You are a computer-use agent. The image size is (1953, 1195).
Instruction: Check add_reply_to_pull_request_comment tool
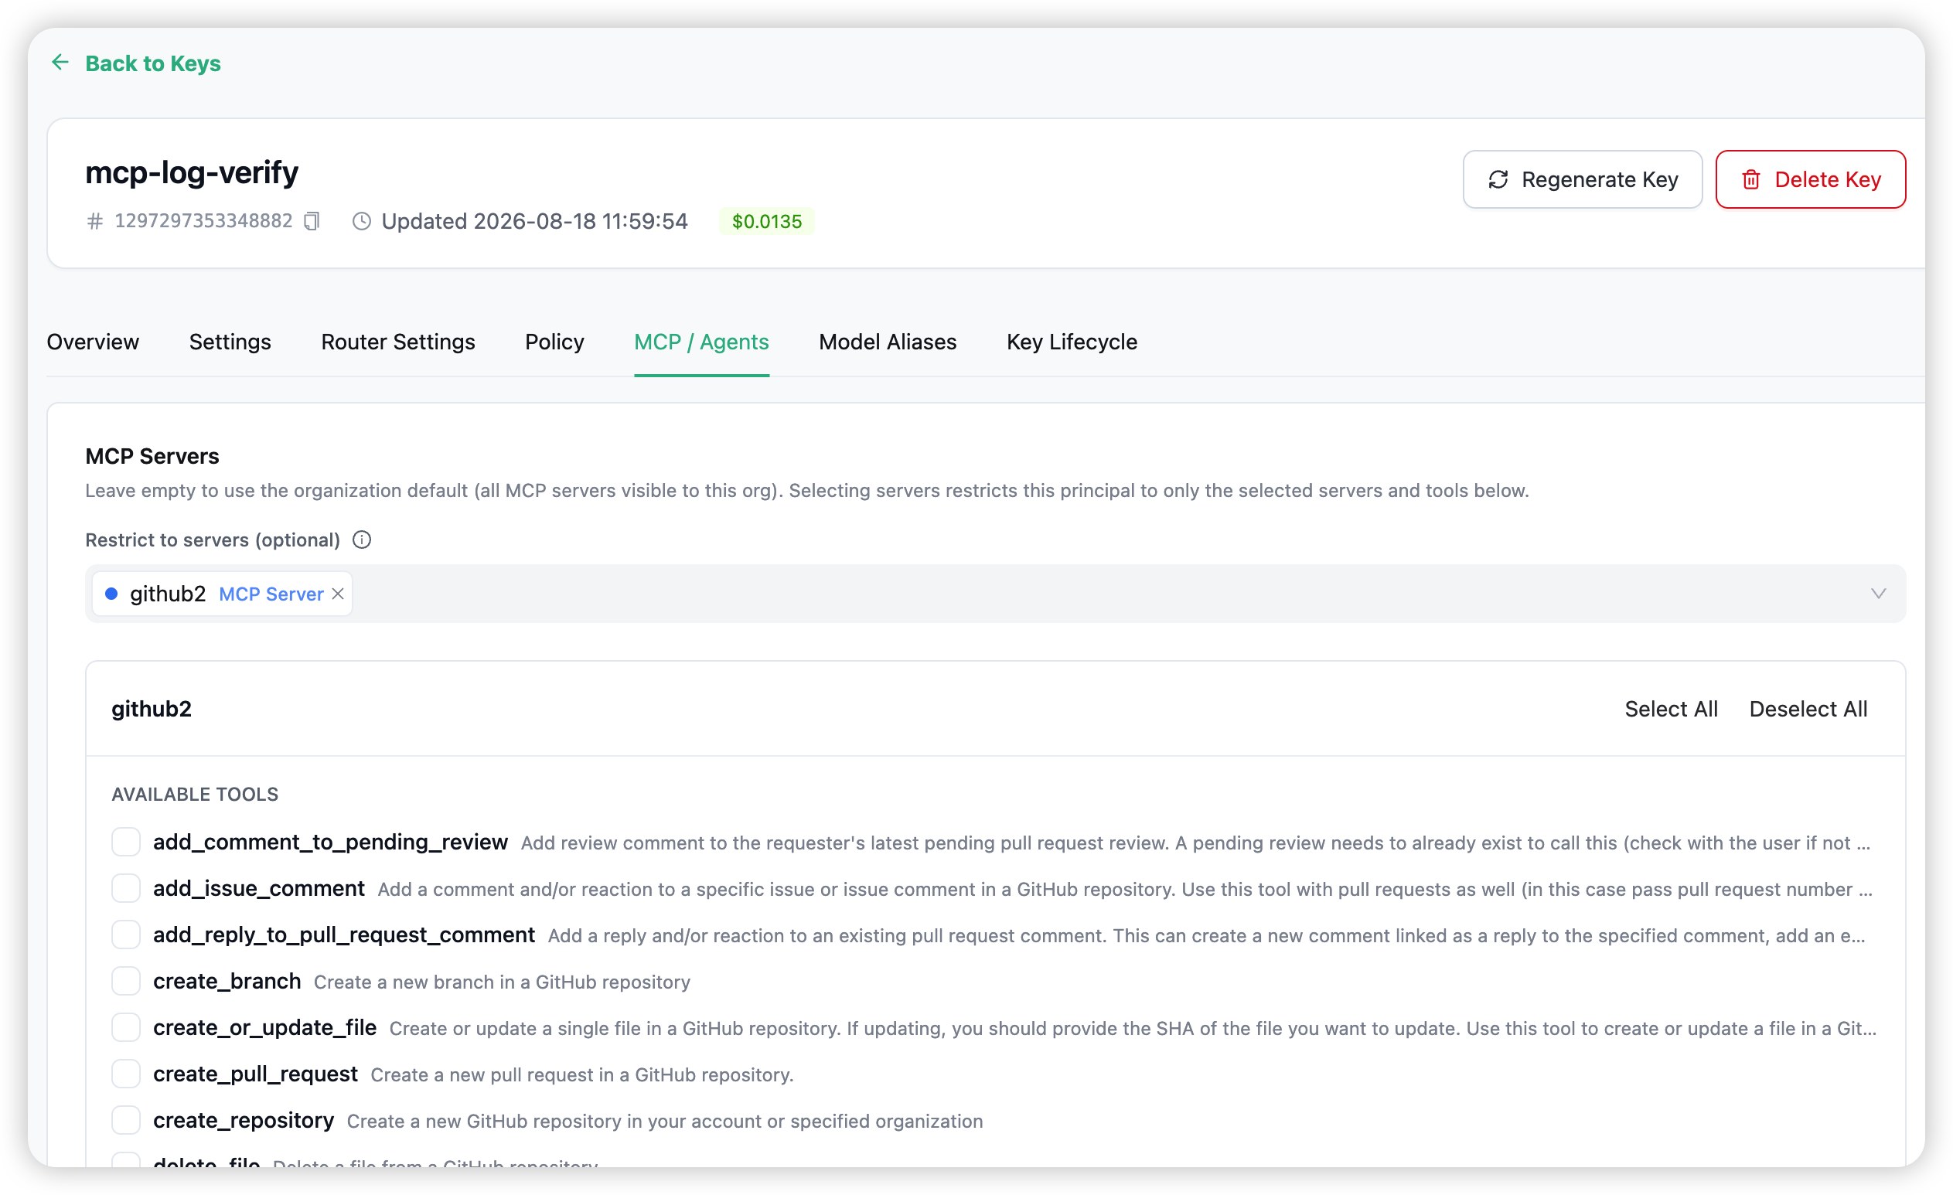pos(126,935)
